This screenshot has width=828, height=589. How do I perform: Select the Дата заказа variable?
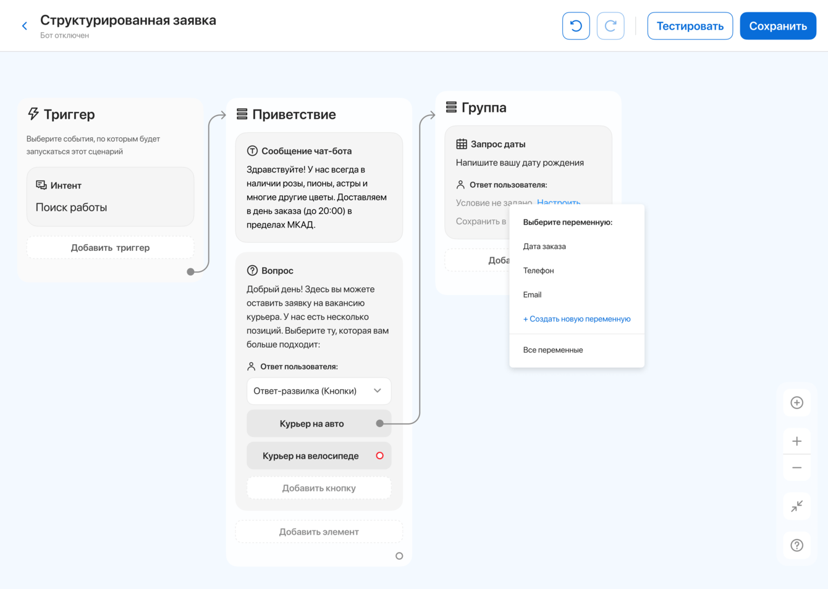coord(544,247)
